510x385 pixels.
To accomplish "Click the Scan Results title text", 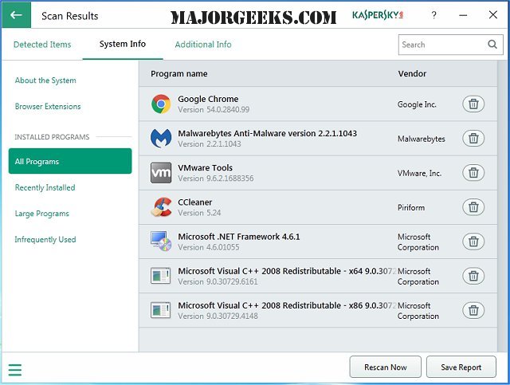I will (70, 16).
